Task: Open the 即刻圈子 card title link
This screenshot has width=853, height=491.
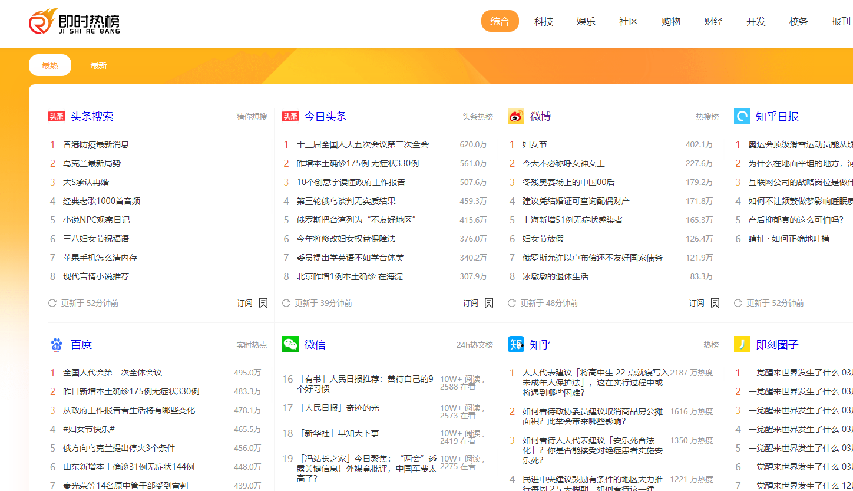Action: click(x=778, y=345)
